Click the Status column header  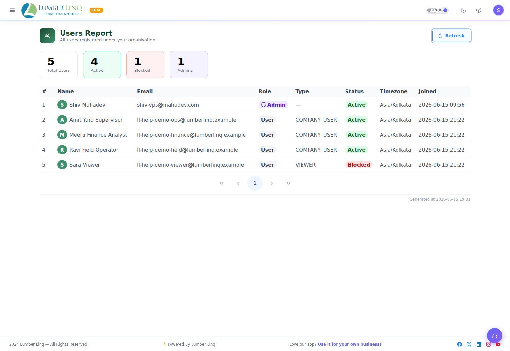[x=354, y=91]
